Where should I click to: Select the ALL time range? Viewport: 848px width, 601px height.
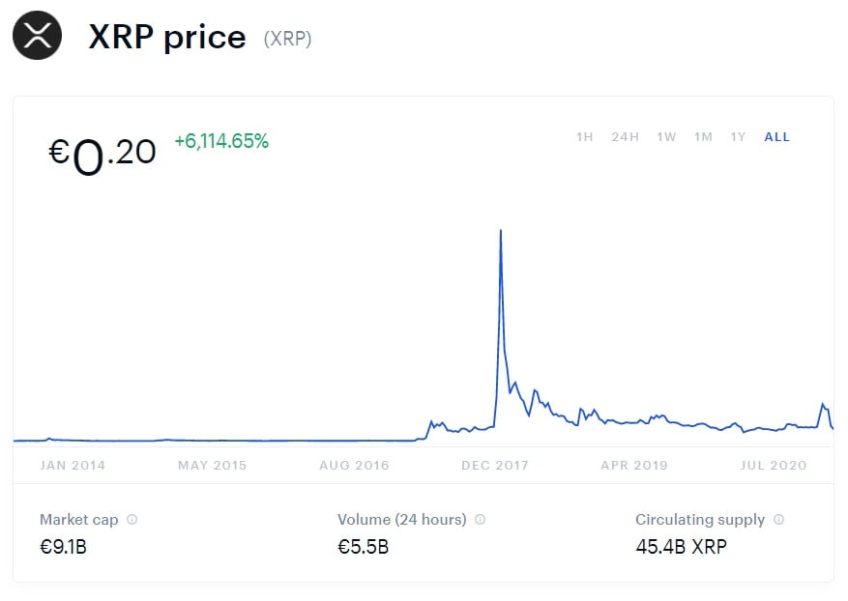[x=776, y=137]
